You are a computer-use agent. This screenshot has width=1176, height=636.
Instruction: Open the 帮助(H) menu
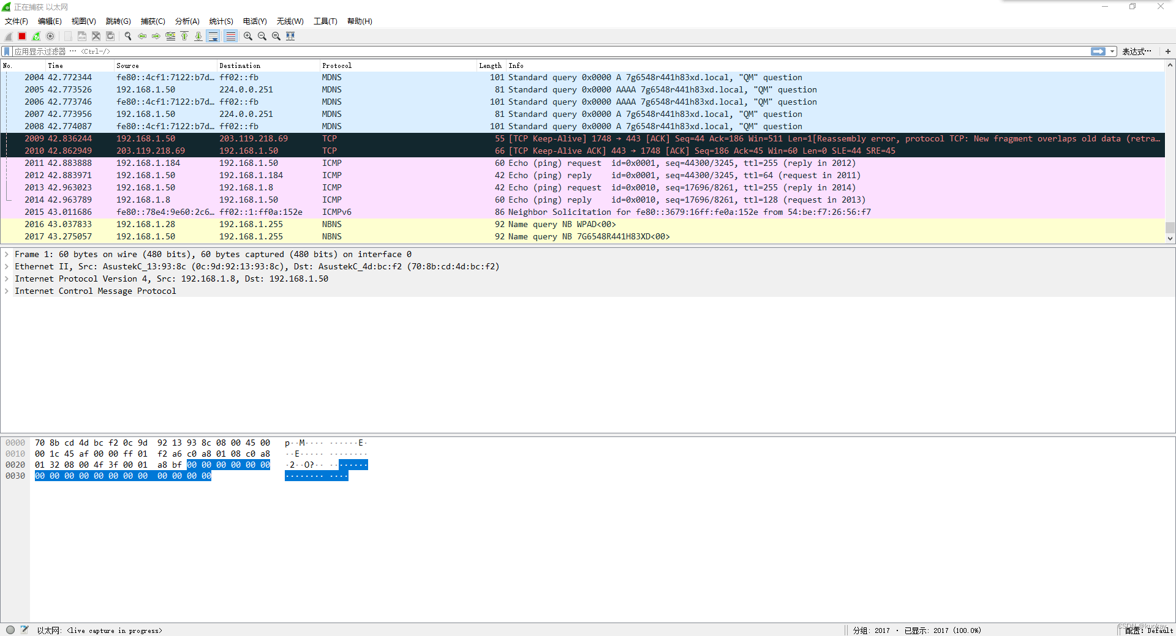click(x=360, y=21)
